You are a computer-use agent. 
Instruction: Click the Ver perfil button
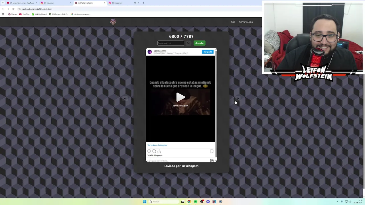click(208, 52)
